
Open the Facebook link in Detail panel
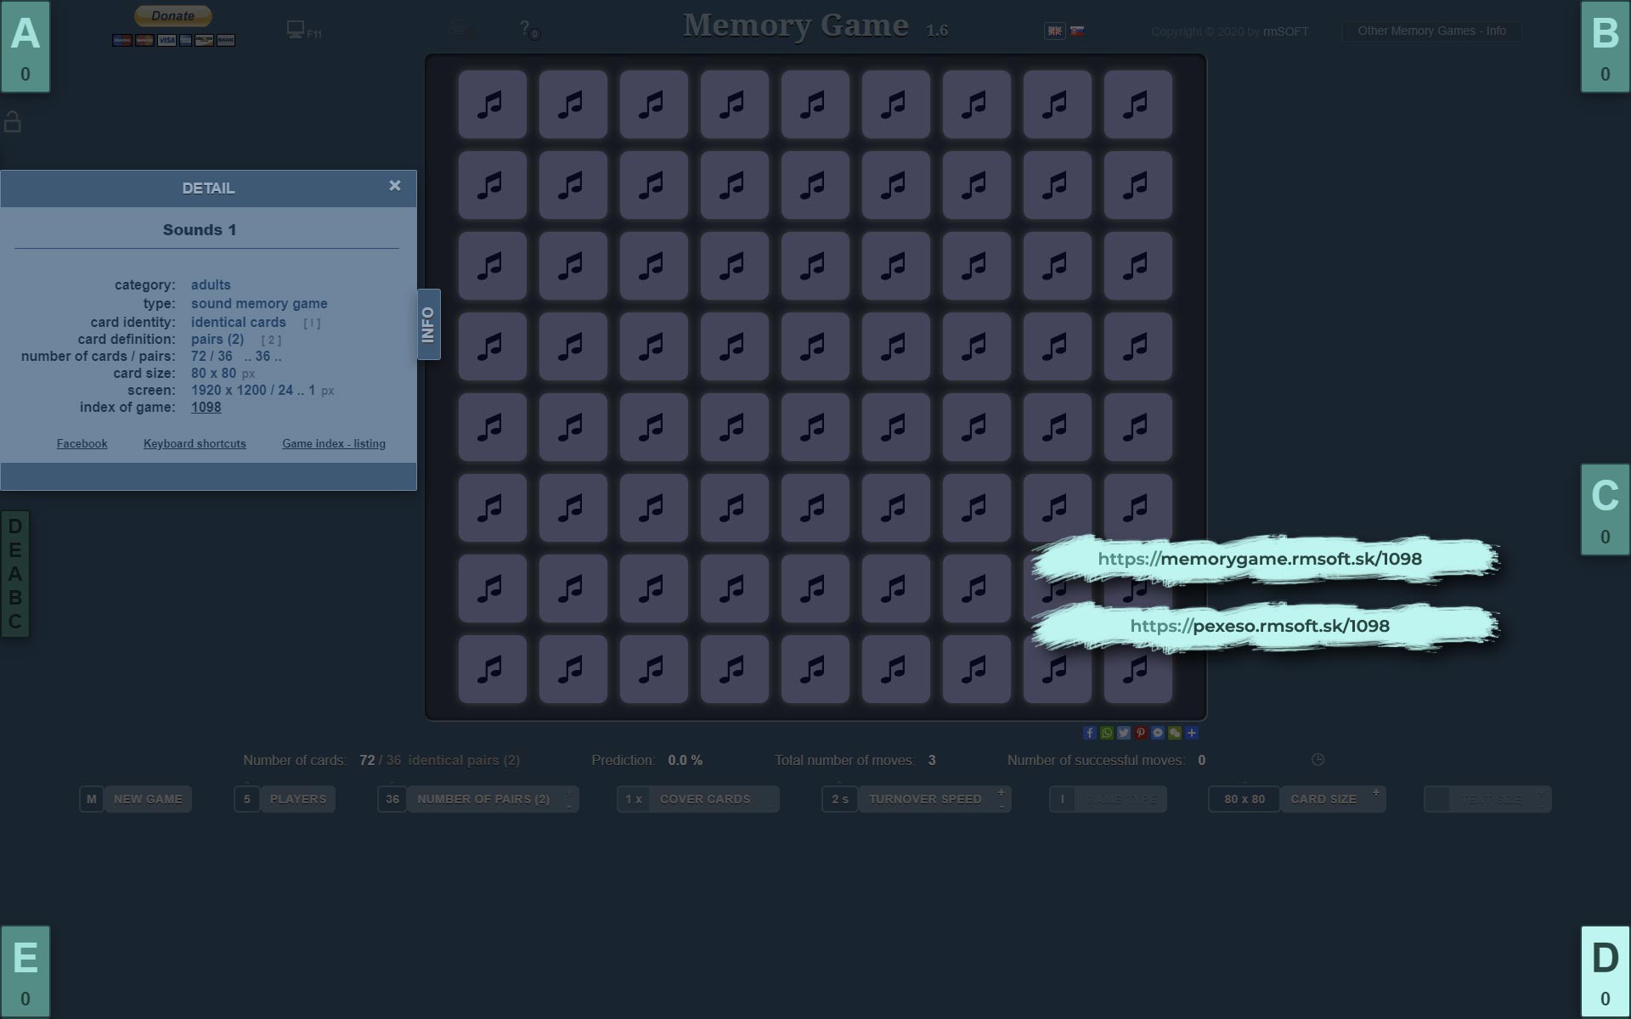[82, 444]
